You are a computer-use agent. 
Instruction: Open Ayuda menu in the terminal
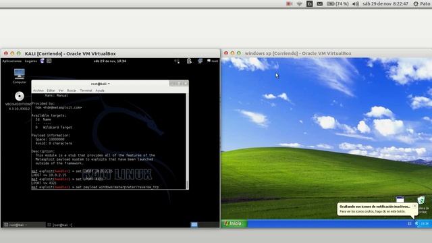pos(100,90)
